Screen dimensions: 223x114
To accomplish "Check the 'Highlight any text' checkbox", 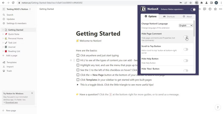I will pyautogui.click(x=78, y=65).
